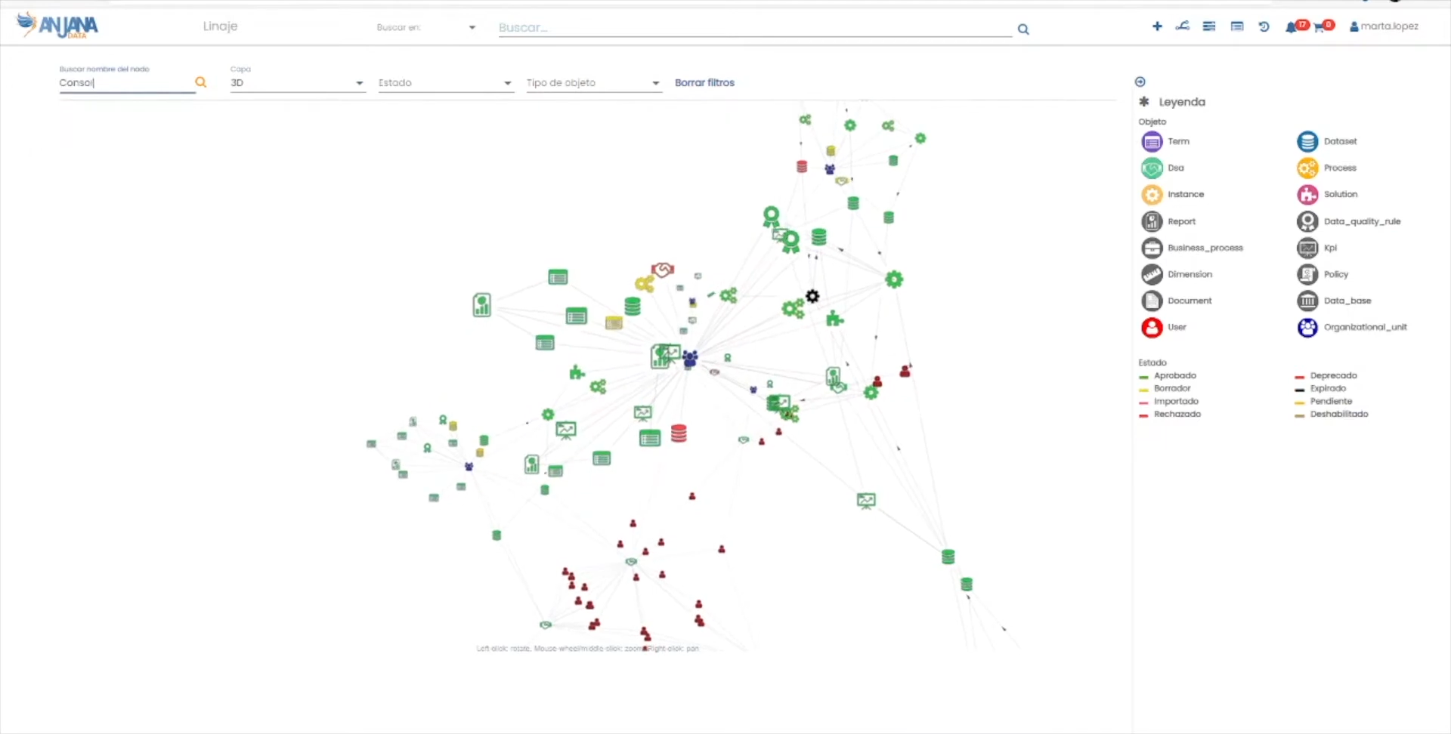Open the notifications bell with 17 alerts
Image resolution: width=1451 pixels, height=734 pixels.
[1292, 27]
